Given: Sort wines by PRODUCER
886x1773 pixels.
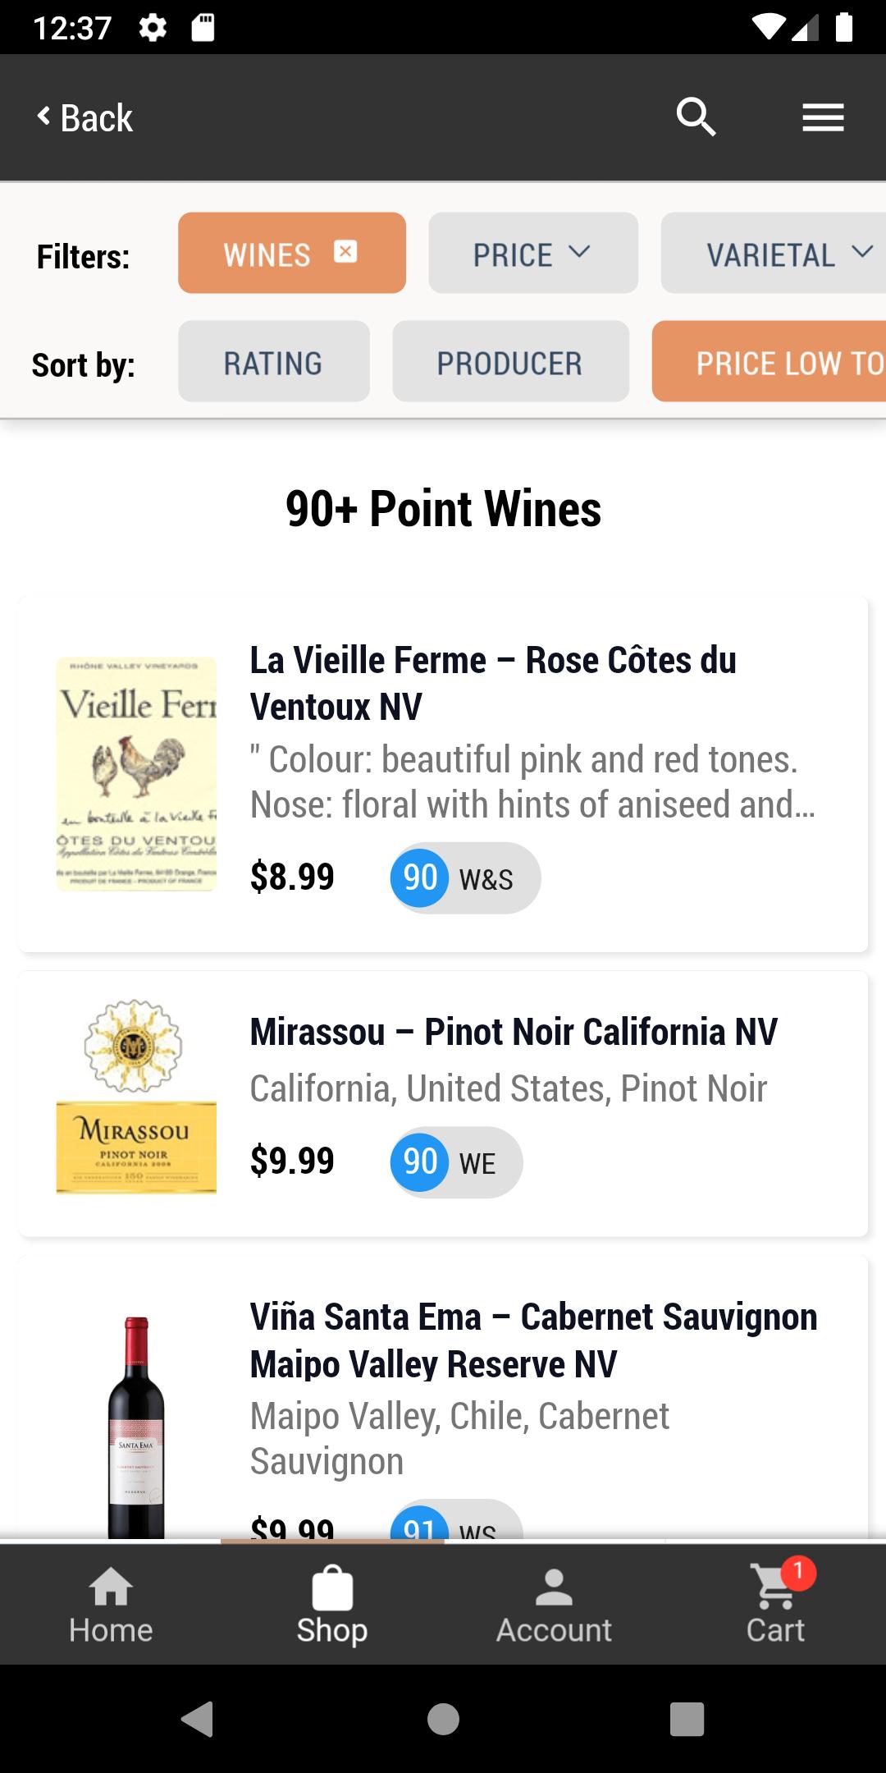Looking at the screenshot, I should point(510,361).
